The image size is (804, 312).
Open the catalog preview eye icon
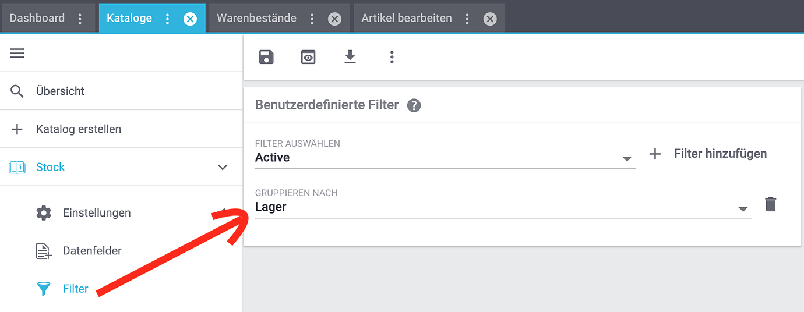coord(308,57)
